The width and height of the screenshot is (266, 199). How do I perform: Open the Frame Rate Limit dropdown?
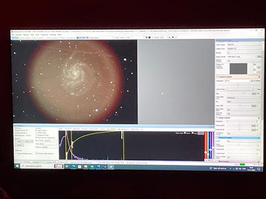pyautogui.click(x=244, y=98)
